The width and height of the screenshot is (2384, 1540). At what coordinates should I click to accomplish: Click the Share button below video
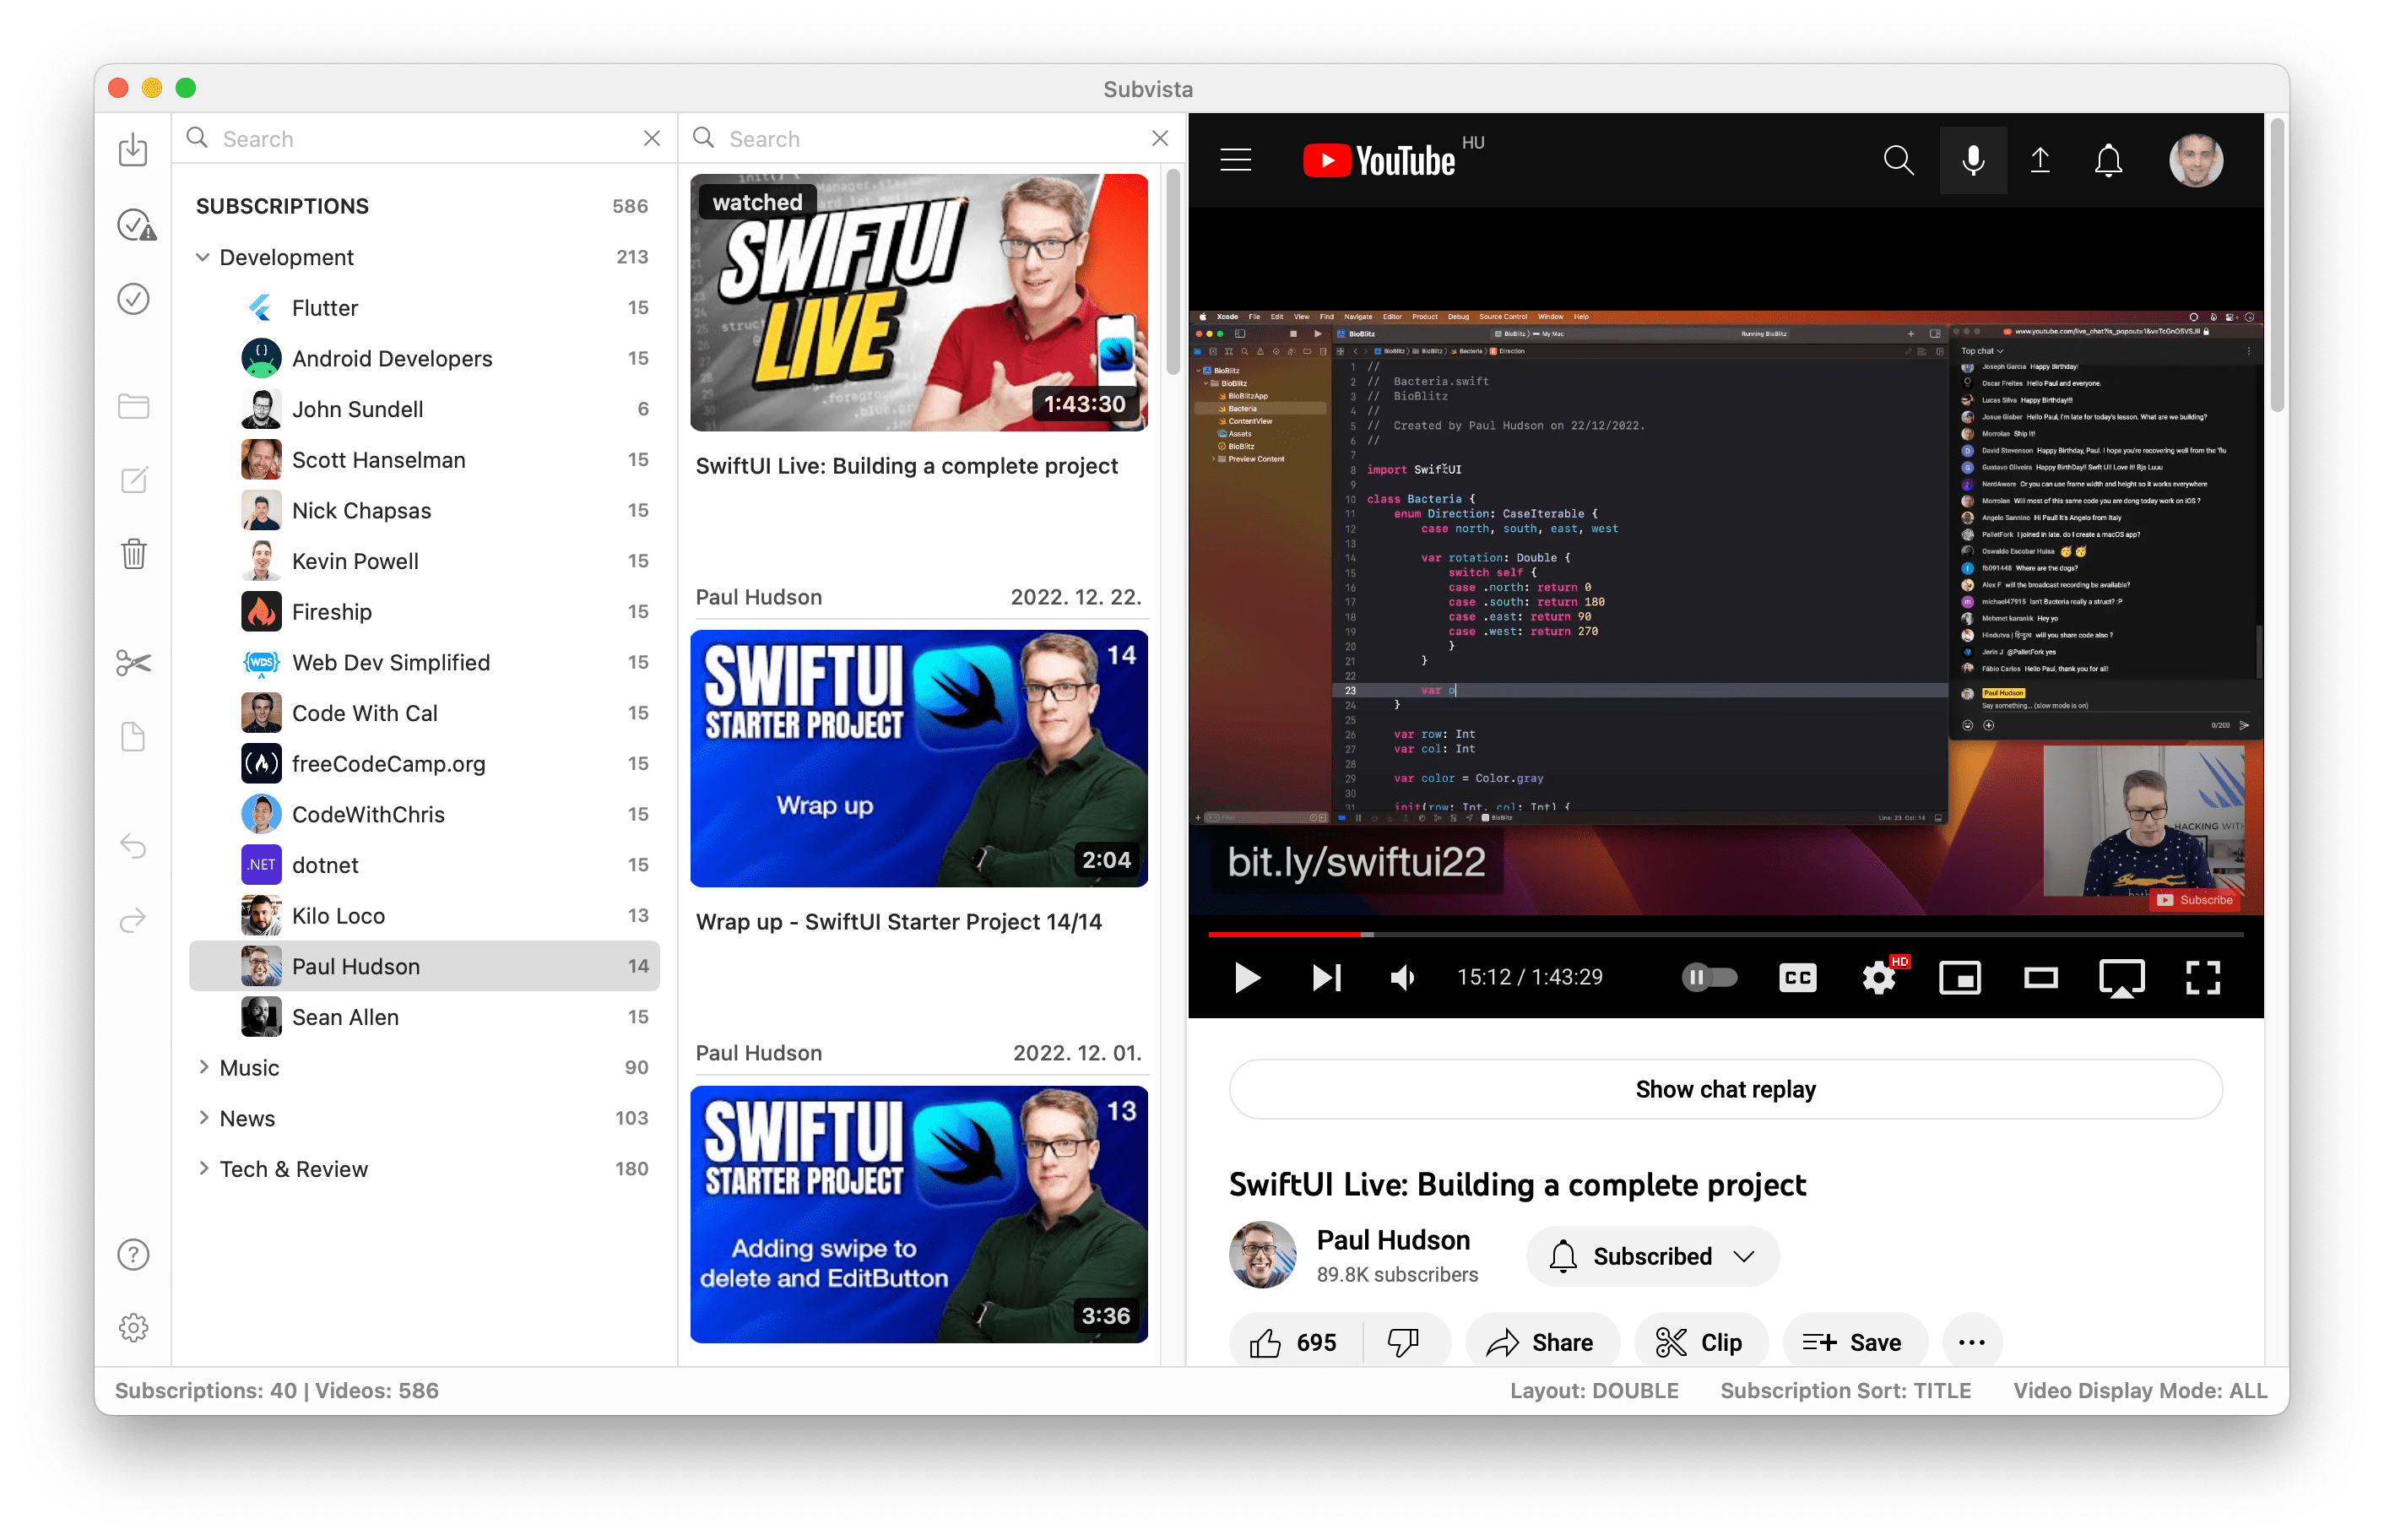(1541, 1342)
